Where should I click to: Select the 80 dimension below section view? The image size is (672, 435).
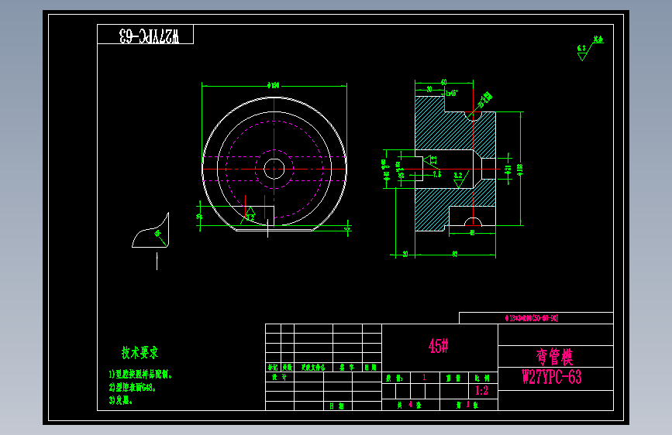(455, 255)
